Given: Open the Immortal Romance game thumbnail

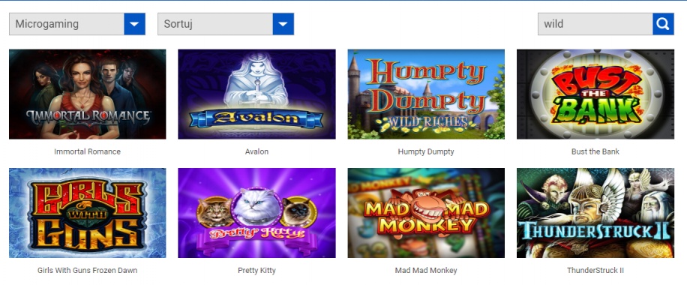Looking at the screenshot, I should coord(88,94).
